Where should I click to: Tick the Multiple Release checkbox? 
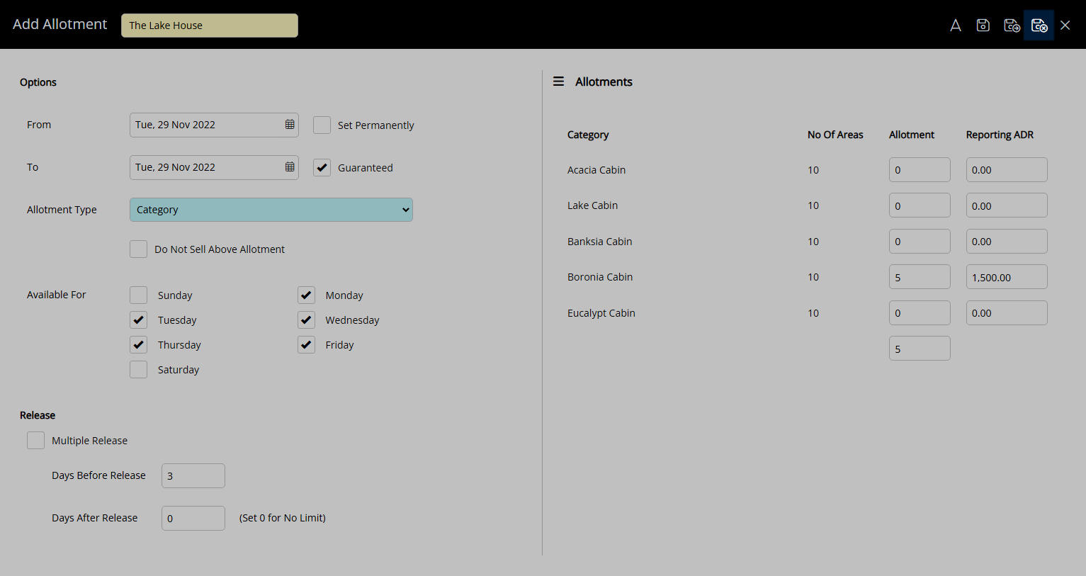[36, 441]
